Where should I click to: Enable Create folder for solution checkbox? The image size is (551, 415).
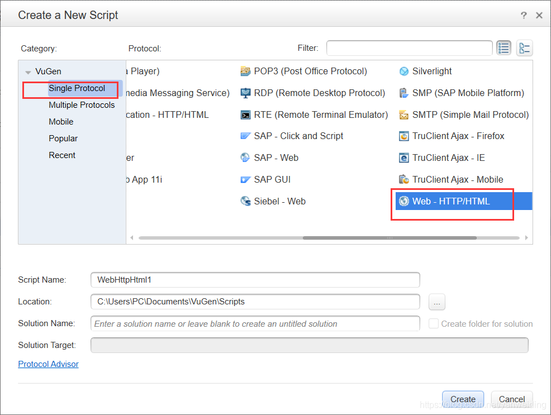pos(434,324)
